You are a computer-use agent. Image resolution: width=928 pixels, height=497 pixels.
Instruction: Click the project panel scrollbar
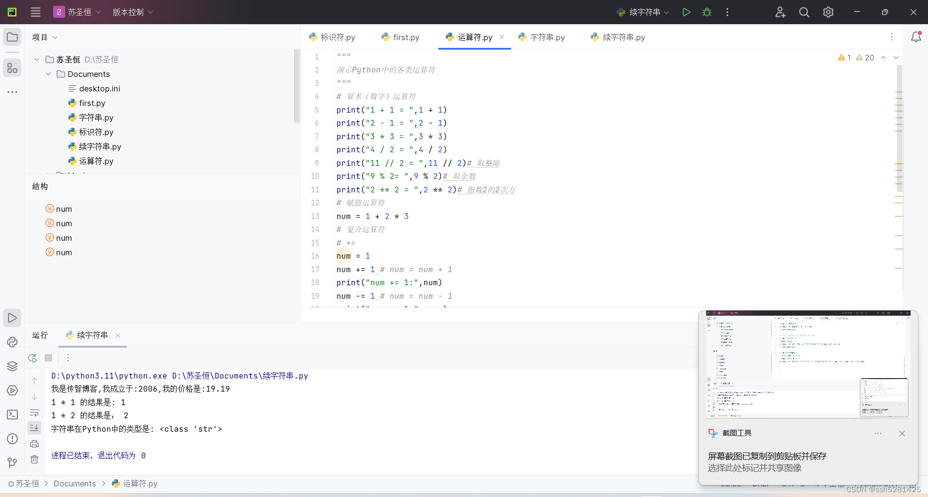click(x=297, y=86)
